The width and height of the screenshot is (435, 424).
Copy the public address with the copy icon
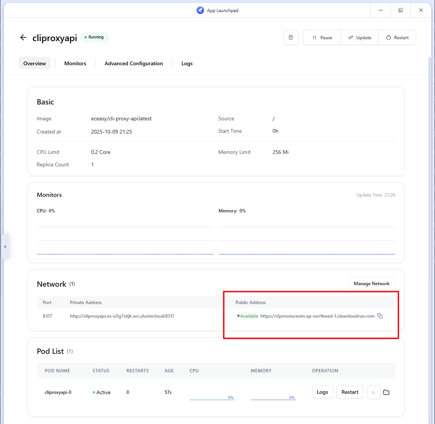point(380,316)
